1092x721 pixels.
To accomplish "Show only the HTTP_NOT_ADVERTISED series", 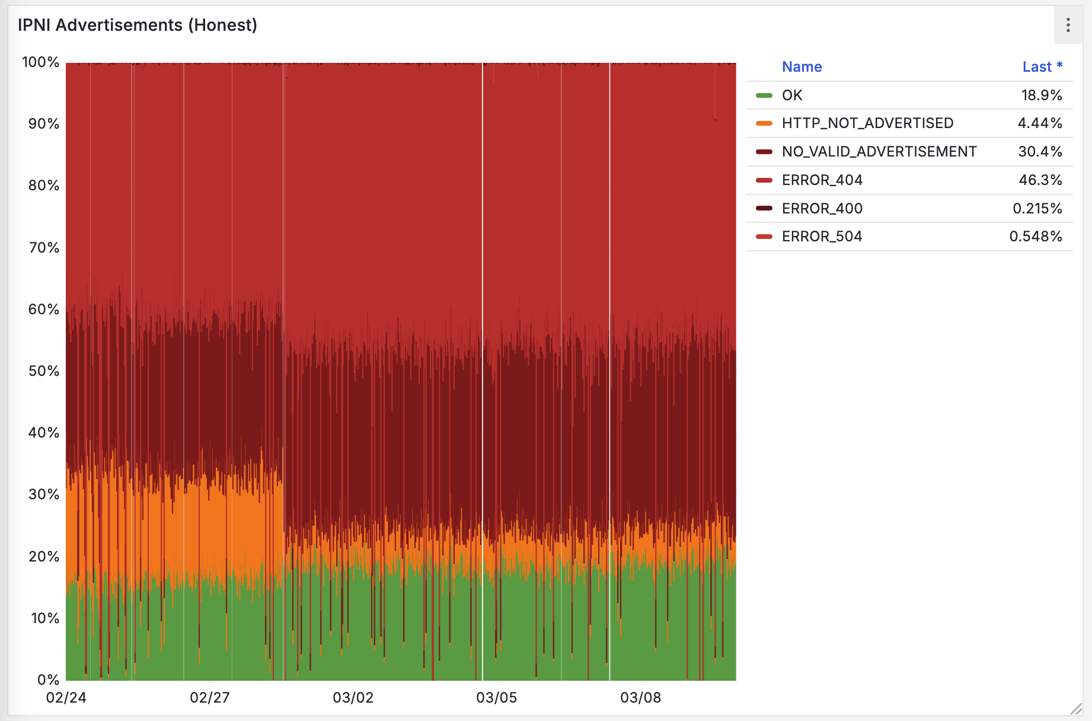I will [x=867, y=123].
